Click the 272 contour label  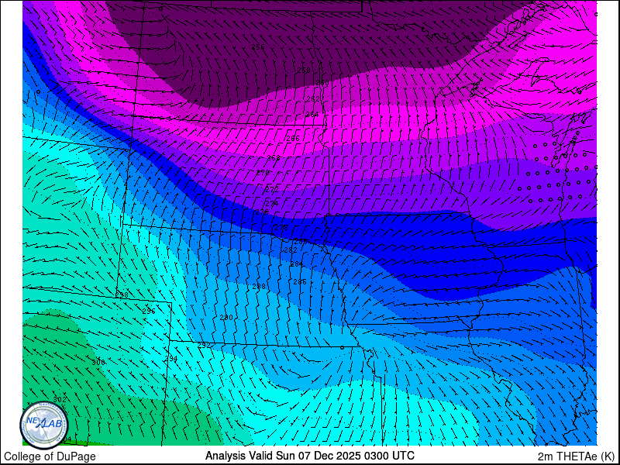(x=272, y=190)
